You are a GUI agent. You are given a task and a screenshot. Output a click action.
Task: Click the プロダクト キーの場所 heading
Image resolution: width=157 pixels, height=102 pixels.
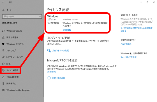[129, 15]
